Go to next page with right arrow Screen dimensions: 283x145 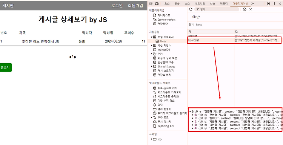[75, 57]
